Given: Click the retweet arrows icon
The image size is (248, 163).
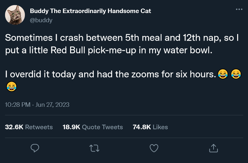Looking at the screenshot, I should pyautogui.click(x=94, y=148).
